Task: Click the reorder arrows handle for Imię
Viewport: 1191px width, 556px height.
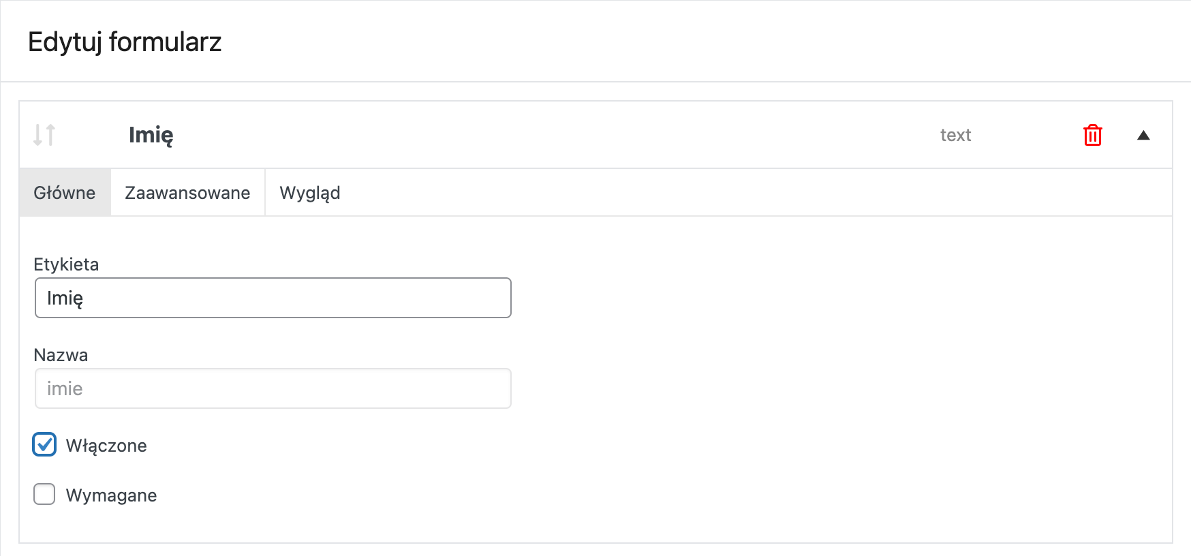Action: tap(44, 135)
